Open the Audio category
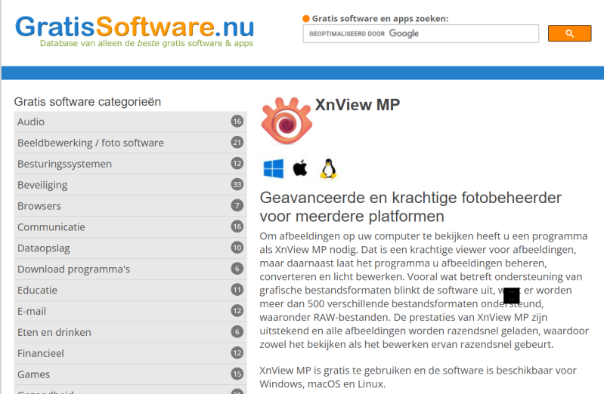This screenshot has height=394, width=604. click(130, 122)
